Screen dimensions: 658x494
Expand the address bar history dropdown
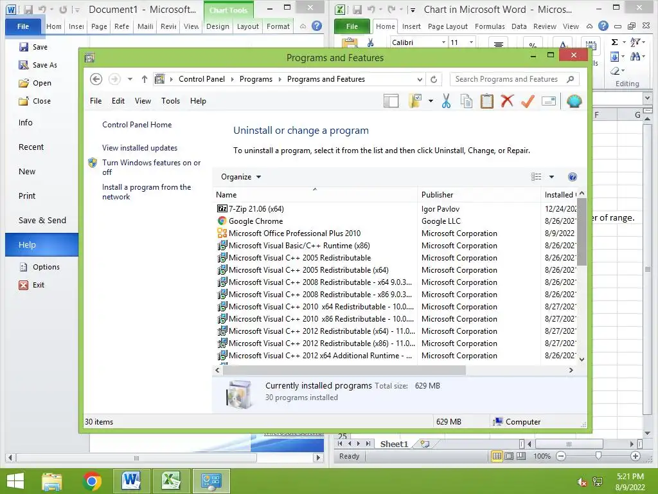tap(419, 79)
